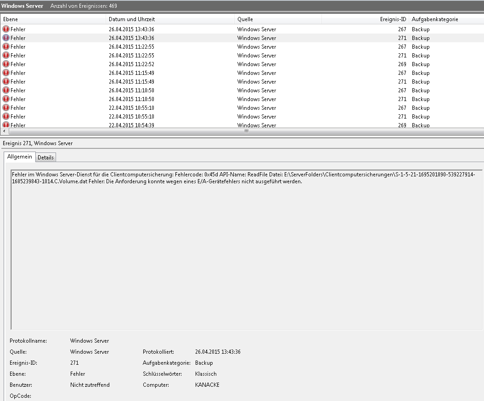Viewport: 484px width, 401px height.
Task: Click error icon of 11:10:50 event 271
Action: click(x=6, y=99)
